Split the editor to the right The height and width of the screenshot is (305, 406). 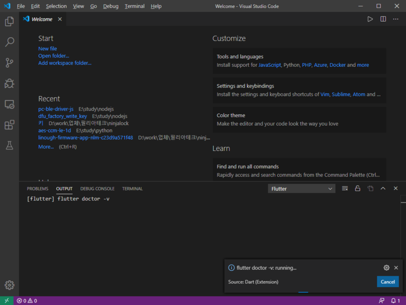pos(383,19)
